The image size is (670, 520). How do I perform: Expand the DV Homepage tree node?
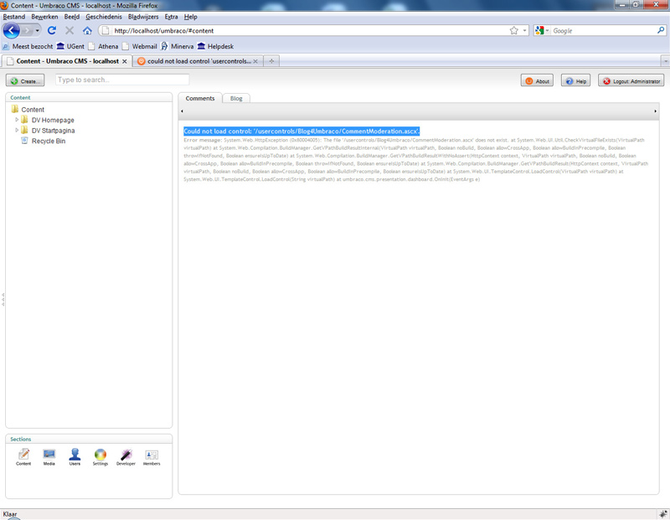pyautogui.click(x=17, y=120)
